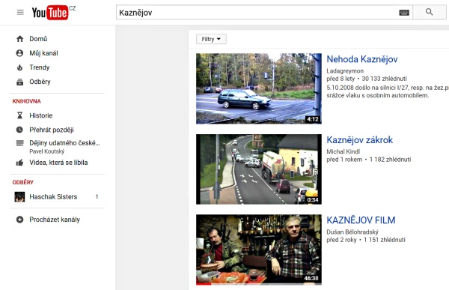Click the 4:12 duration badge

pos(313,119)
